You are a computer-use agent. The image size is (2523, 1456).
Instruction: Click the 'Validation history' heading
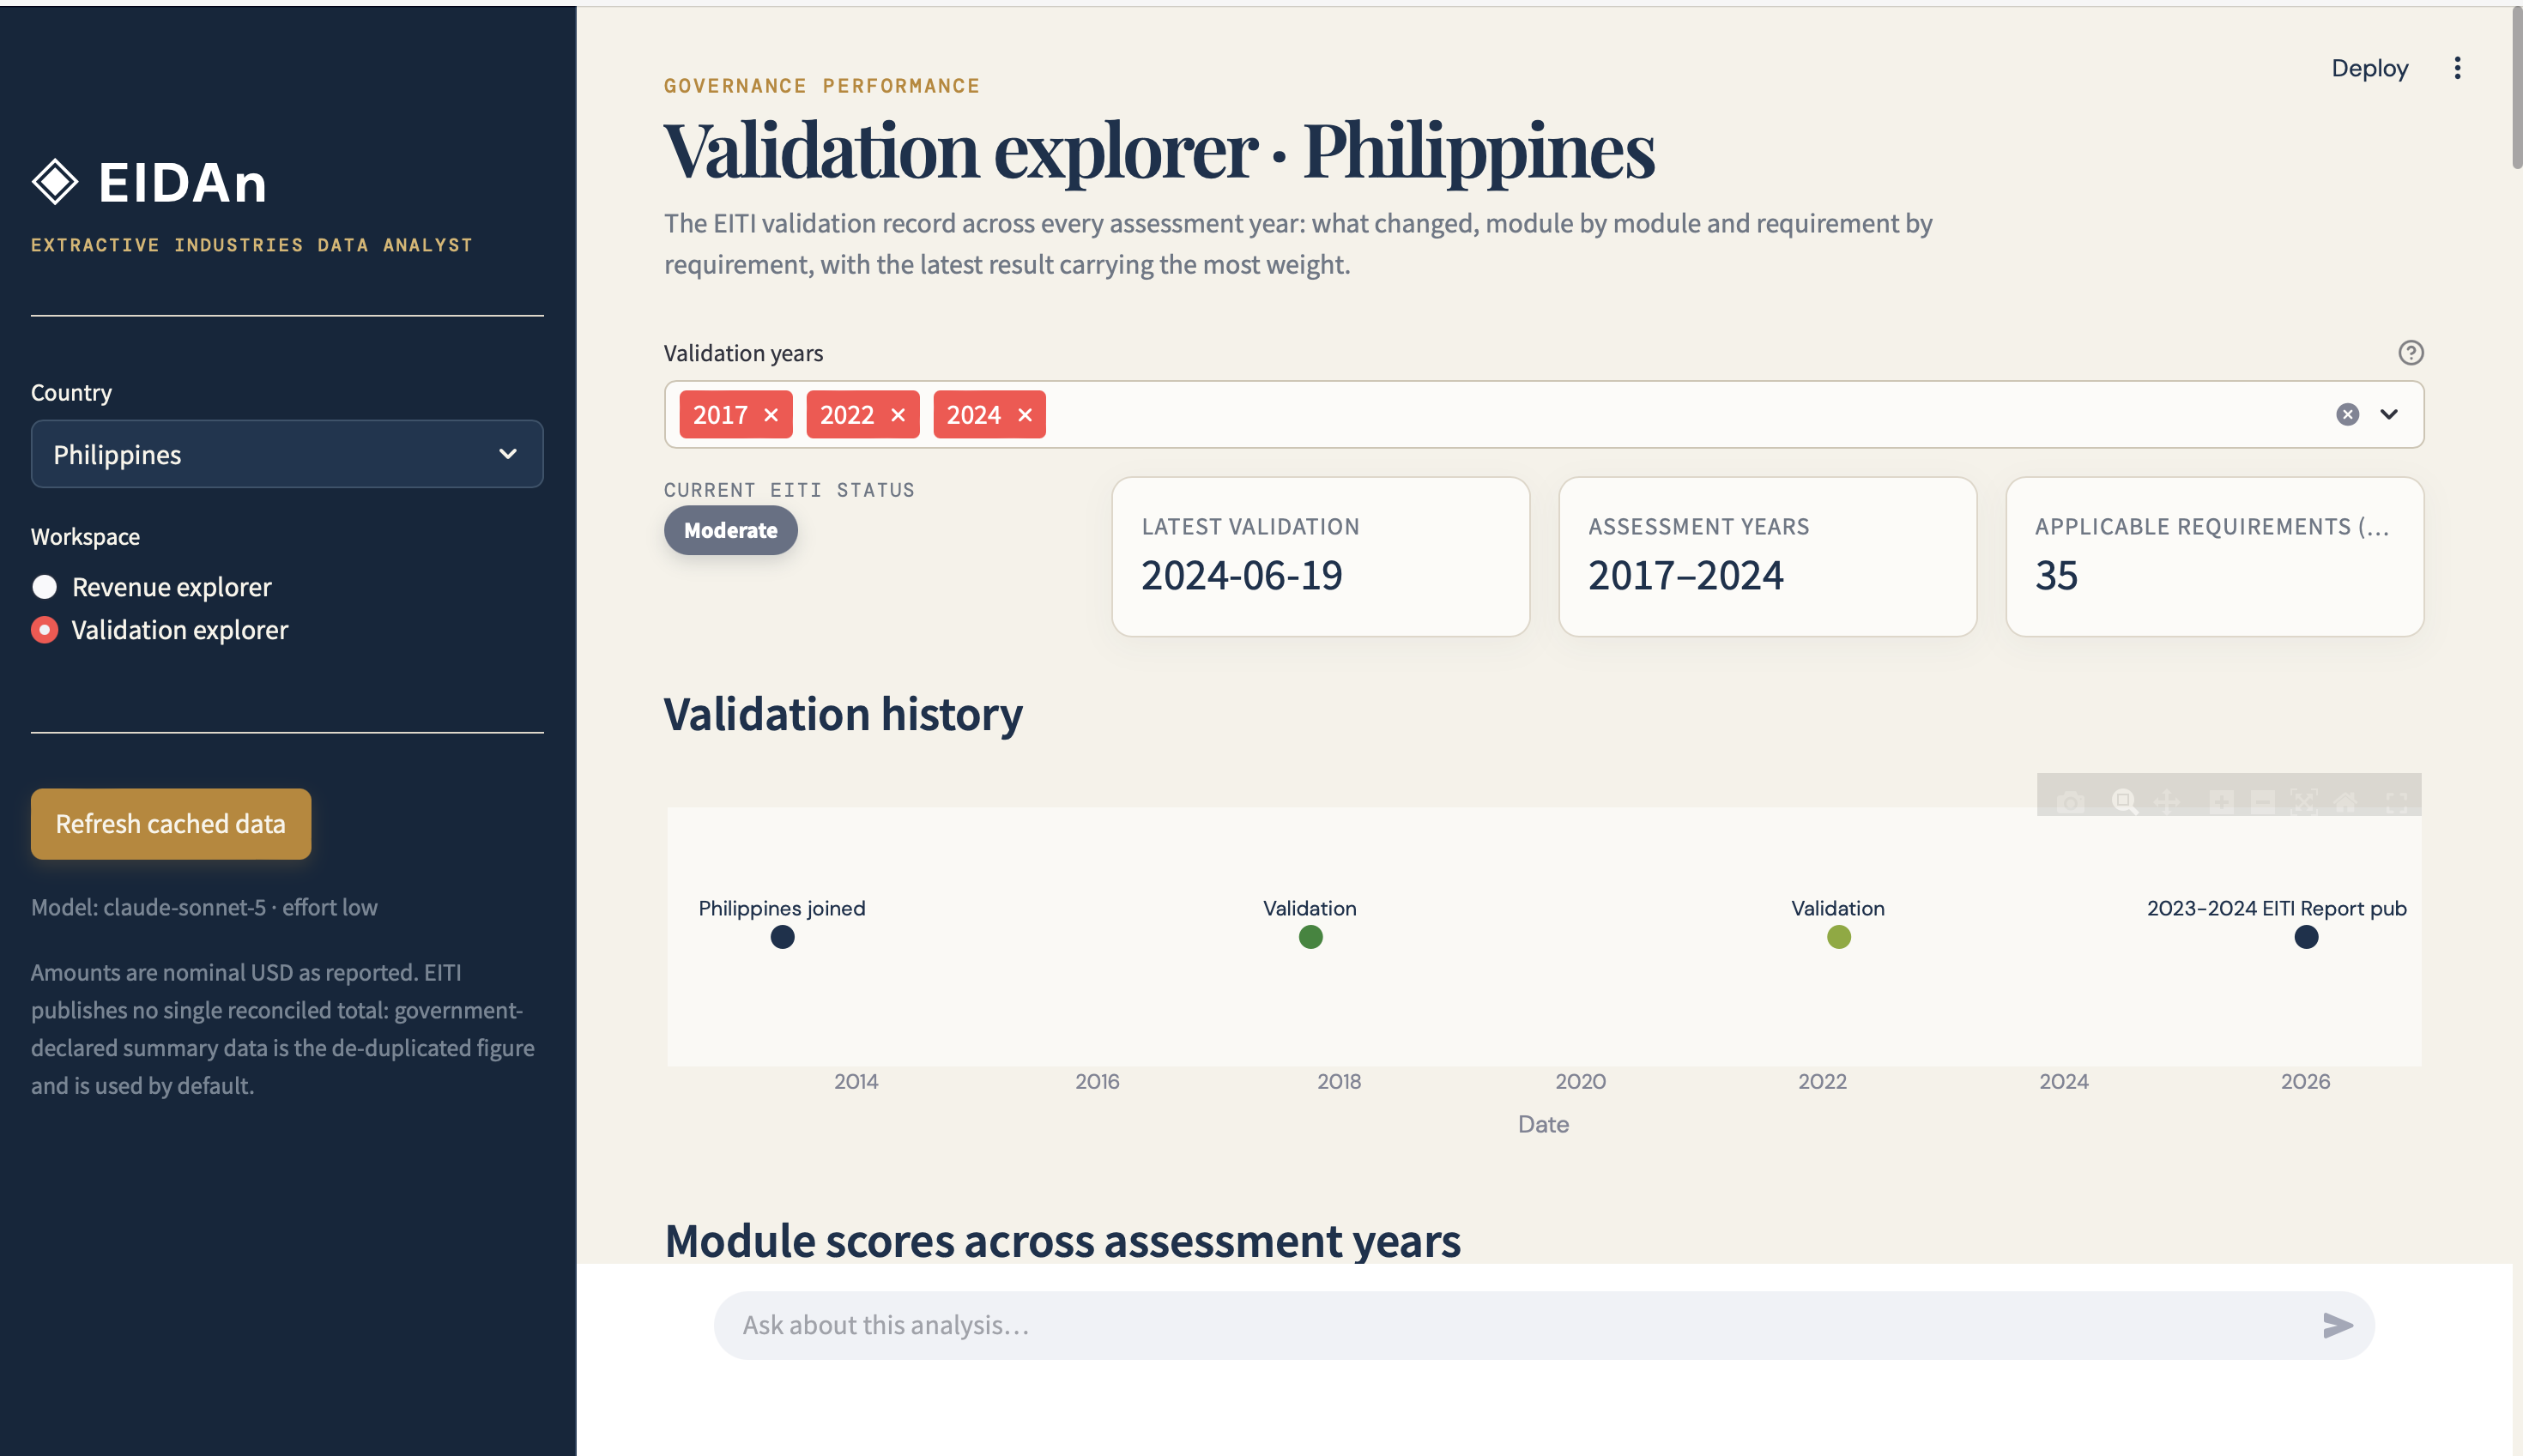[x=843, y=714]
